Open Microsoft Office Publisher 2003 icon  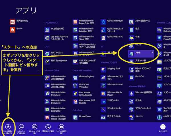(x=75, y=30)
